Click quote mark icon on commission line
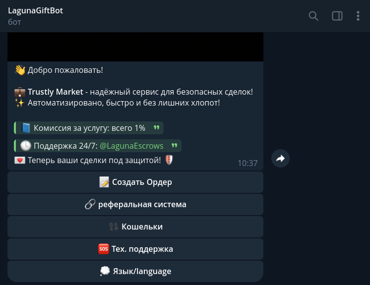Image resolution: width=370 pixels, height=285 pixels. coord(157,128)
